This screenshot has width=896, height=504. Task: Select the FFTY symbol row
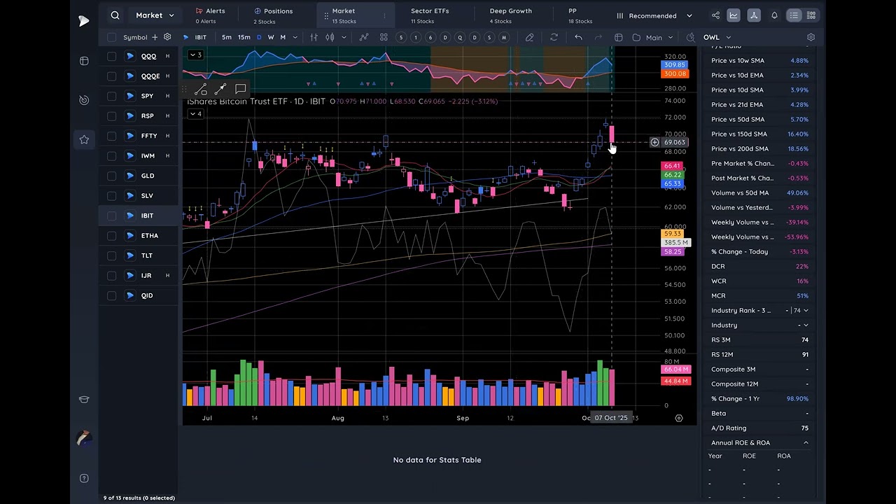pos(139,136)
